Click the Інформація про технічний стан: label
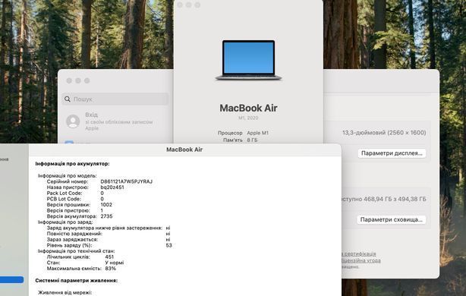The image size is (466, 296). coord(76,251)
